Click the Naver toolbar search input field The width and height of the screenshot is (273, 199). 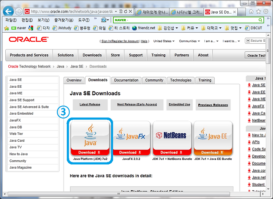coord(188,20)
